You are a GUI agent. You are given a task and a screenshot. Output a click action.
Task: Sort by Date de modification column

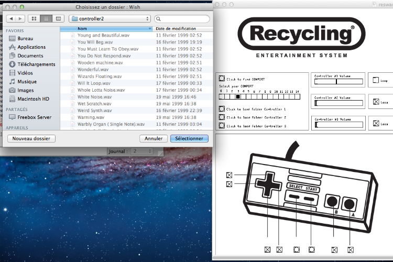coord(182,29)
